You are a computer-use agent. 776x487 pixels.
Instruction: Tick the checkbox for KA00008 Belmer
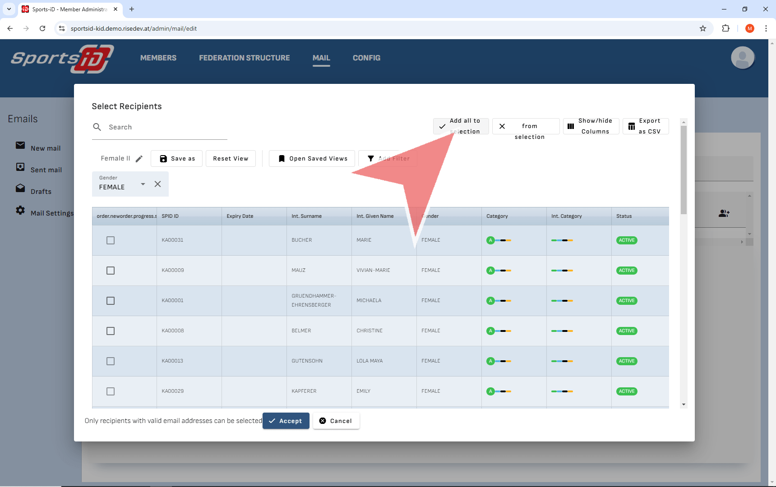(111, 331)
